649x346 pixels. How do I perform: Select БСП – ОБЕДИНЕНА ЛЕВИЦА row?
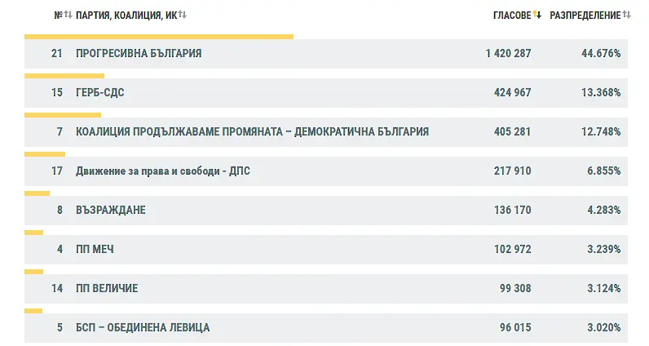[x=143, y=328]
